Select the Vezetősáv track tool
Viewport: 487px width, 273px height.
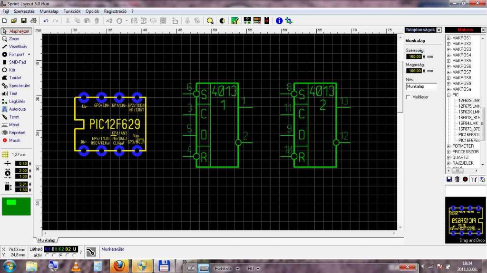15,47
